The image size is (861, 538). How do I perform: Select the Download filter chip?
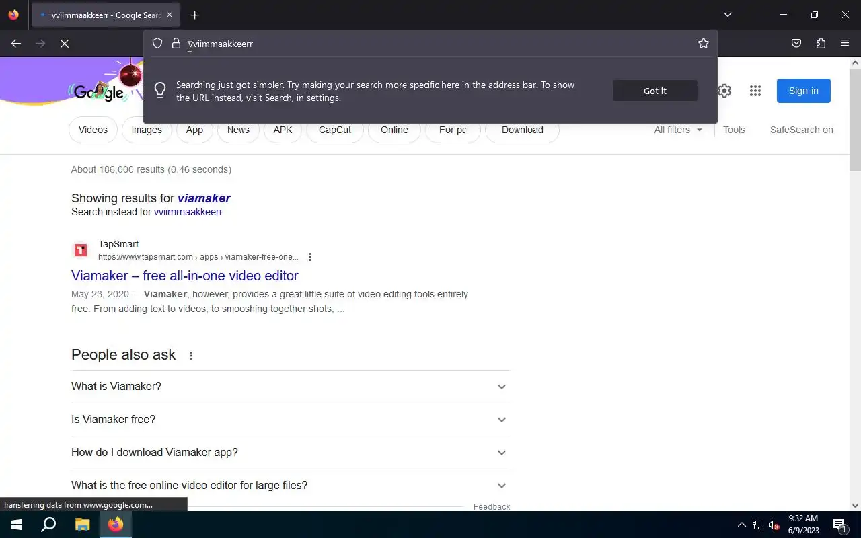click(x=523, y=130)
